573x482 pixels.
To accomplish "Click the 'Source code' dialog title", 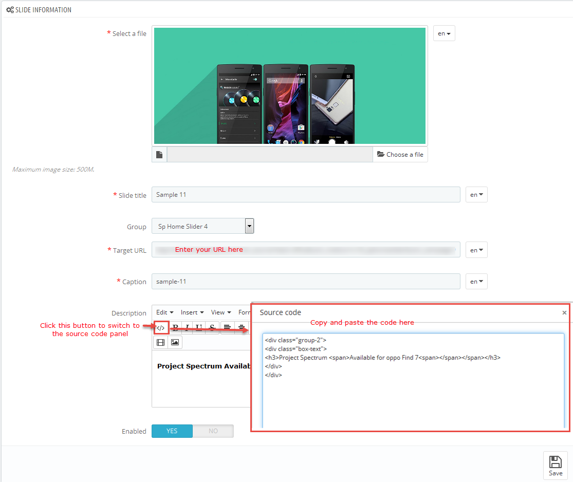I will pyautogui.click(x=280, y=312).
